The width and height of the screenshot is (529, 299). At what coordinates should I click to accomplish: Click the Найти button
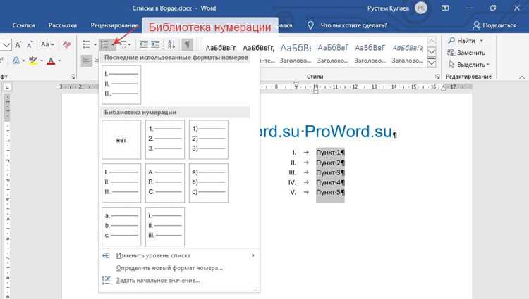click(x=462, y=41)
